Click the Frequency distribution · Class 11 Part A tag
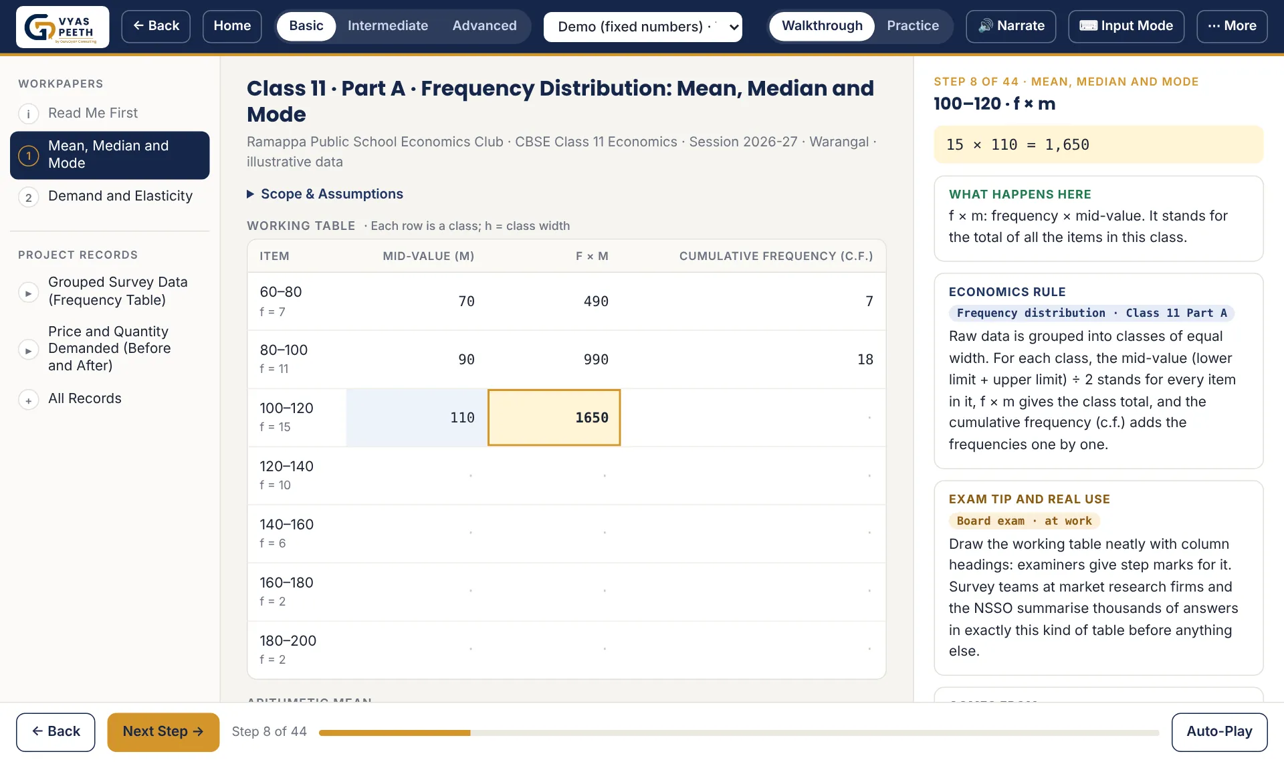The image size is (1284, 762). coord(1091,313)
